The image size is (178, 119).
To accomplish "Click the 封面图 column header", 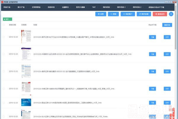I will 24,25.
